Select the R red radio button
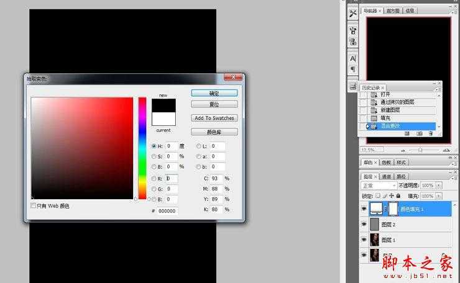The width and height of the screenshot is (460, 283). tap(154, 178)
